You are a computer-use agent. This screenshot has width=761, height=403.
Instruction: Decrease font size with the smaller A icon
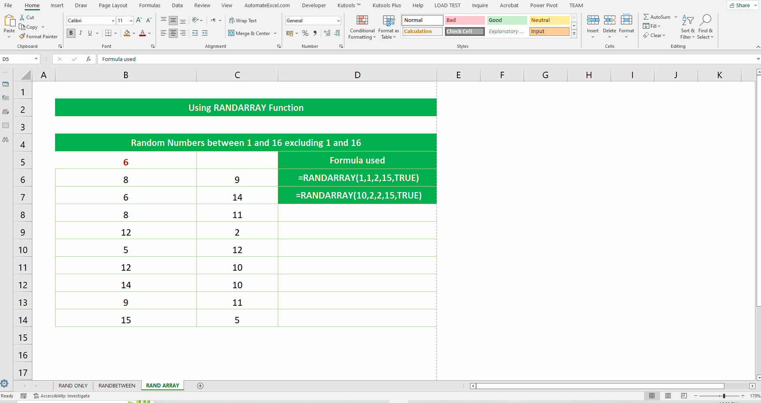click(148, 20)
